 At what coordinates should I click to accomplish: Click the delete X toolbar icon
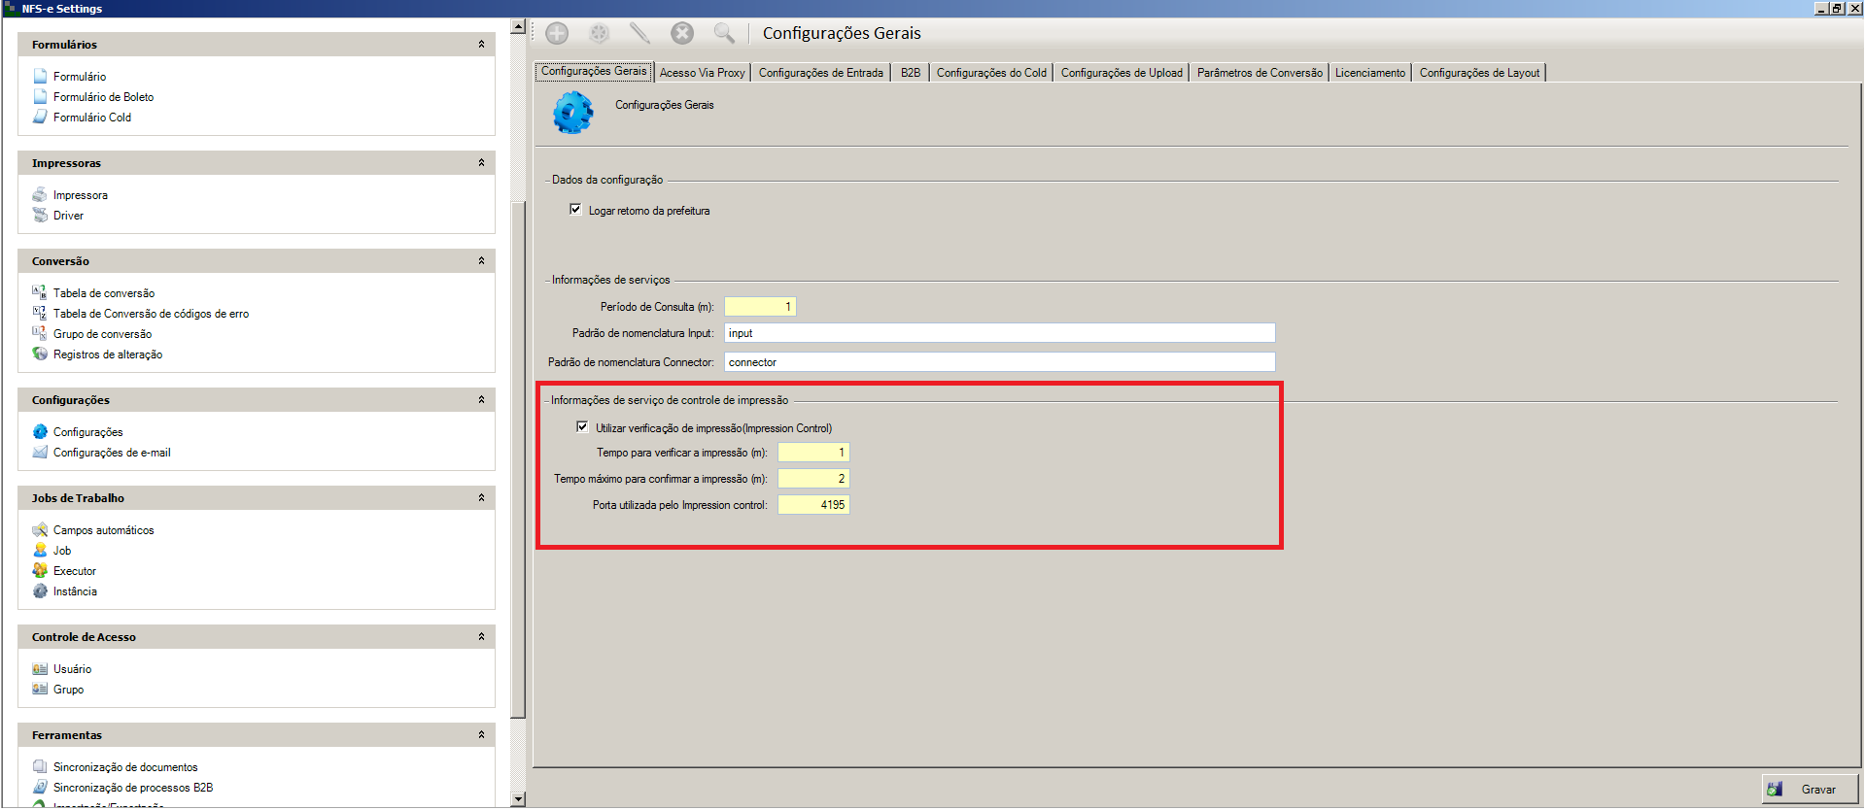[x=682, y=33]
